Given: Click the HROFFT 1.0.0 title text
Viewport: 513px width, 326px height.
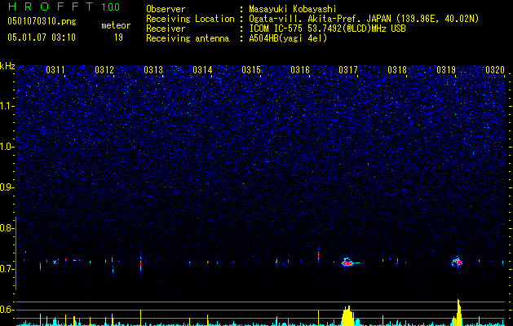Looking at the screenshot, I should coord(64,7).
